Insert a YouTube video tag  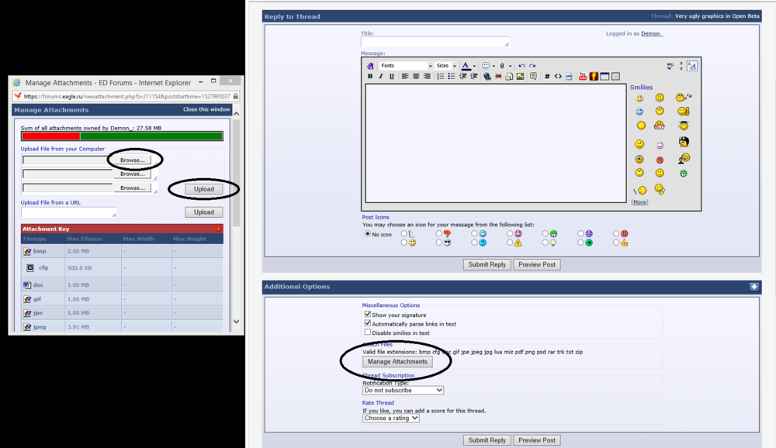tap(583, 76)
